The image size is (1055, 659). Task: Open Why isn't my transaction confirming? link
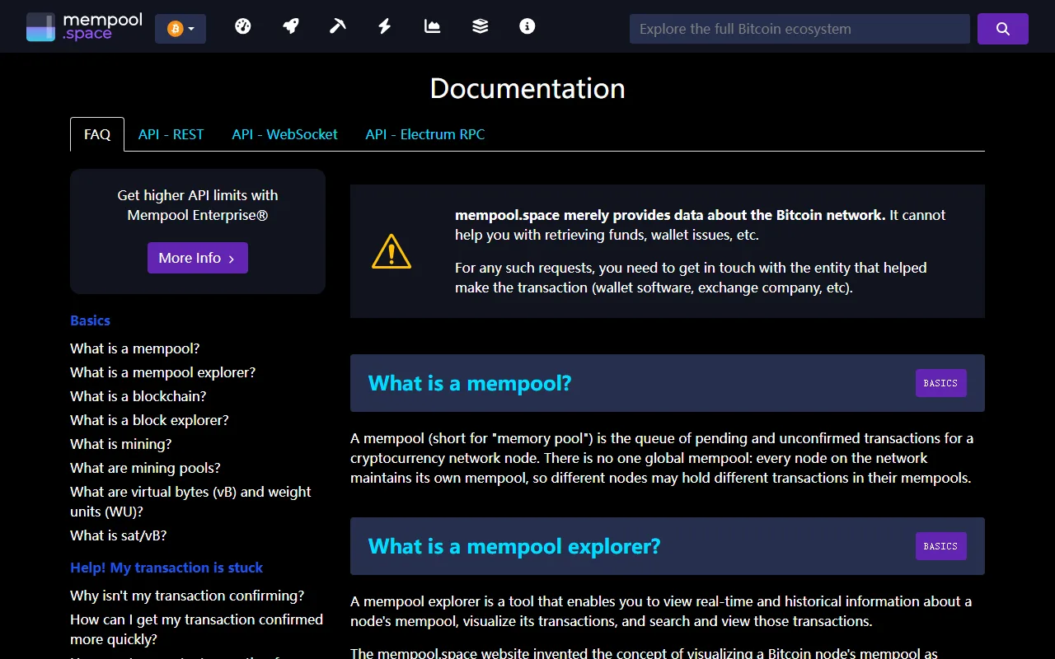tap(187, 596)
